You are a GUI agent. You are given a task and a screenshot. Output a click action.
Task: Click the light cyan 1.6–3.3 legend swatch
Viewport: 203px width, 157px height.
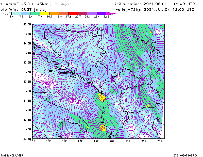click(16, 13)
